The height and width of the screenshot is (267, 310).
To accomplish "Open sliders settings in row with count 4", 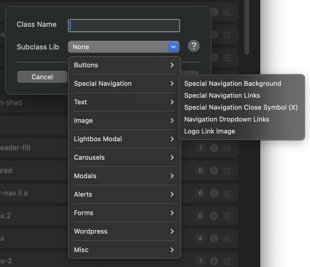I will click(227, 238).
